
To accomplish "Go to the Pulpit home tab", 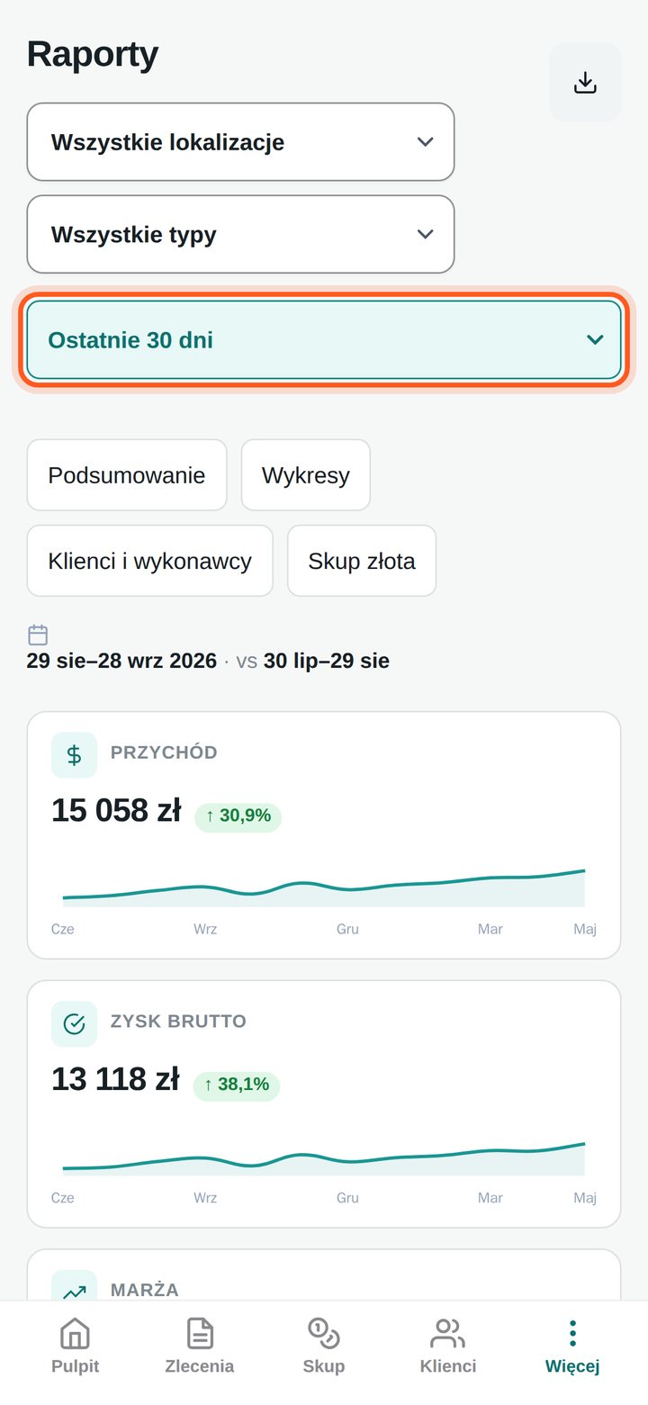I will 75,1346.
